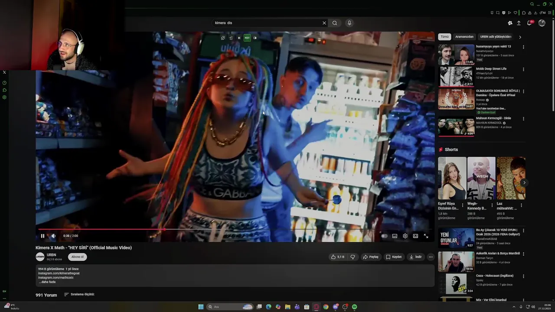The height and width of the screenshot is (312, 555).
Task: Select the Tümü filter chip
Action: pos(444,37)
